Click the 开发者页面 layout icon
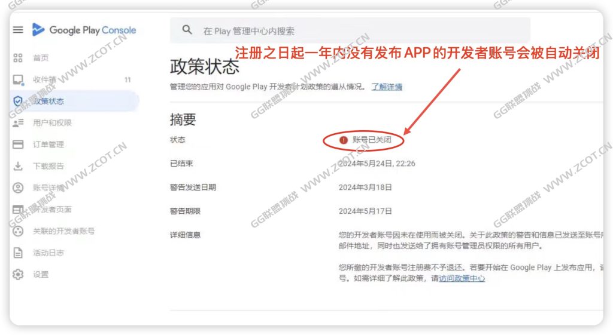This screenshot has height=335, width=613. coord(18,210)
